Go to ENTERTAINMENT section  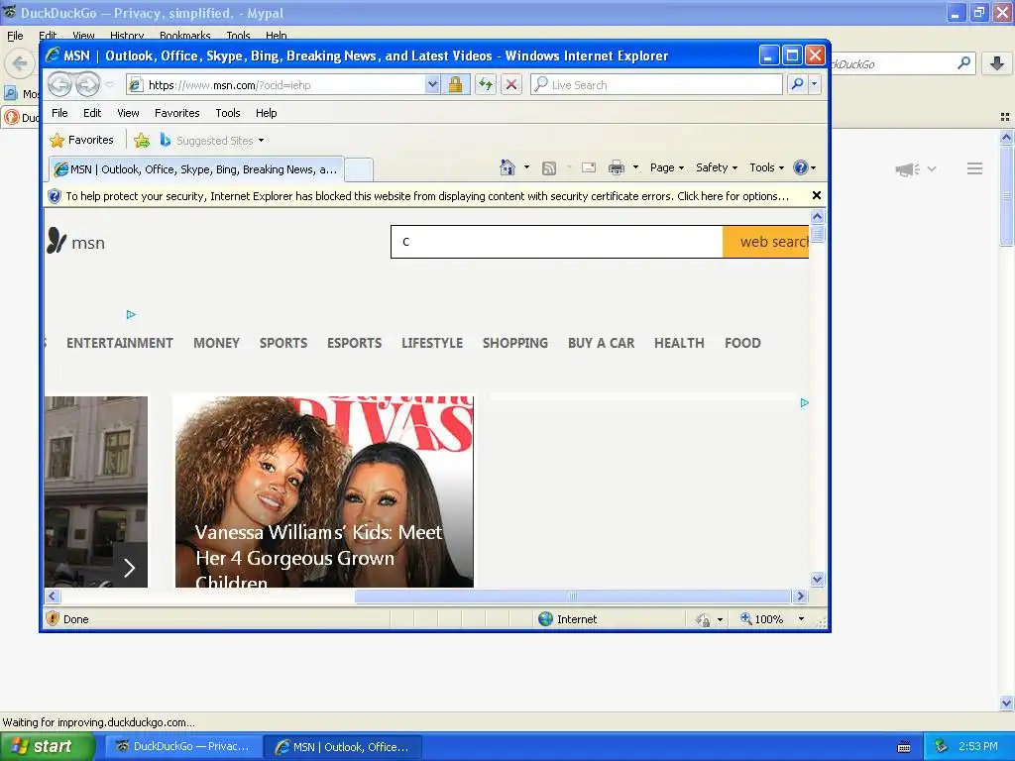pos(120,343)
